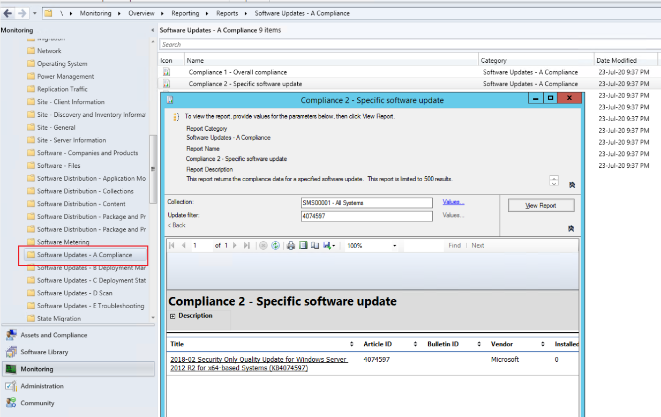
Task: Click inside the Update filter input field
Action: pyautogui.click(x=366, y=216)
